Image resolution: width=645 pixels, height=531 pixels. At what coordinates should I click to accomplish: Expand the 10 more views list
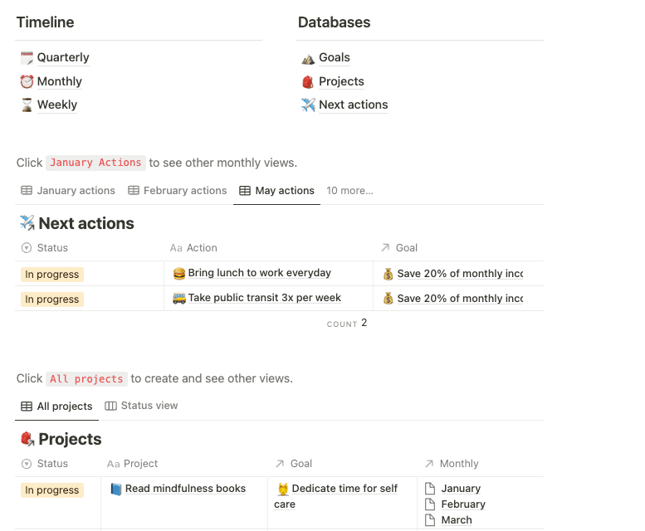tap(349, 191)
